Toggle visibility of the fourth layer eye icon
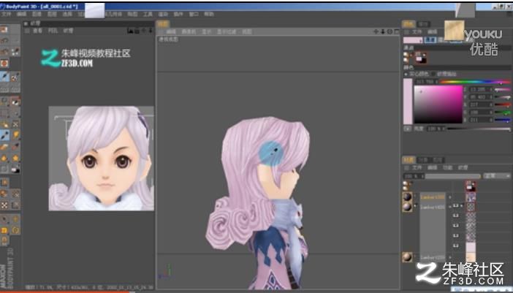 point(456,235)
